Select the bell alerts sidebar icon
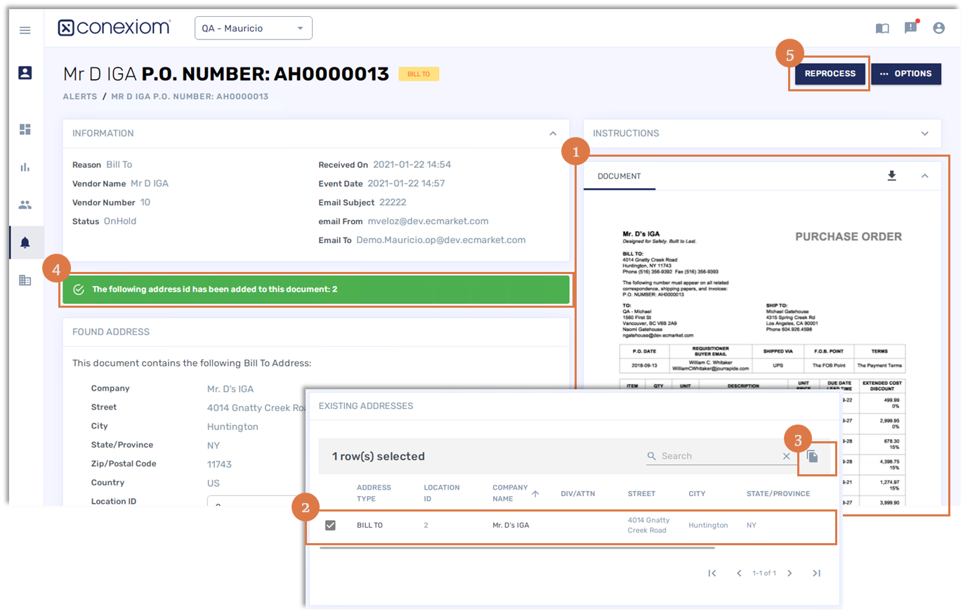Viewport: 963px width, 612px height. pos(25,243)
